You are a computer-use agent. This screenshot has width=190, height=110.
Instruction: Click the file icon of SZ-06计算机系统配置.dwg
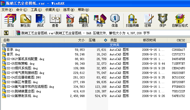[4, 59]
